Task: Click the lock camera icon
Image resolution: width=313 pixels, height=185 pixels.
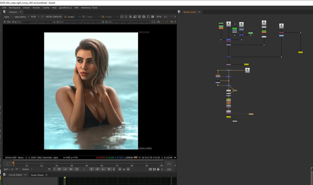Action: [x=171, y=22]
